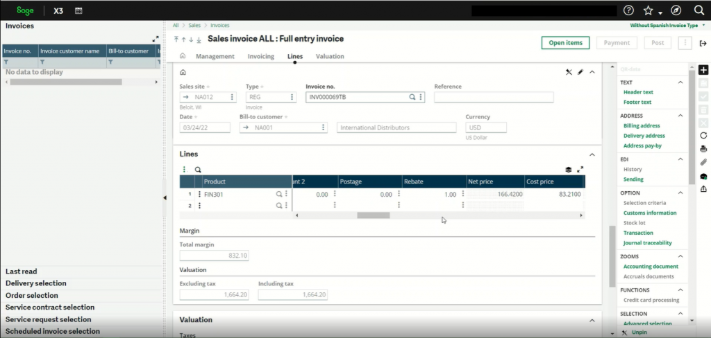Click the Open items button
The height and width of the screenshot is (338, 711).
coord(565,42)
